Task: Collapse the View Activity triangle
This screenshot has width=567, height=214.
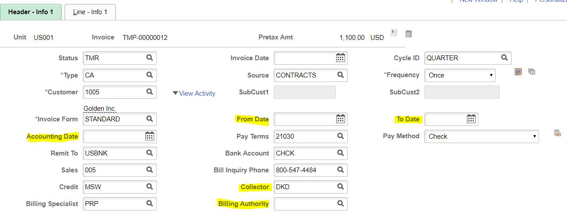Action: click(175, 93)
